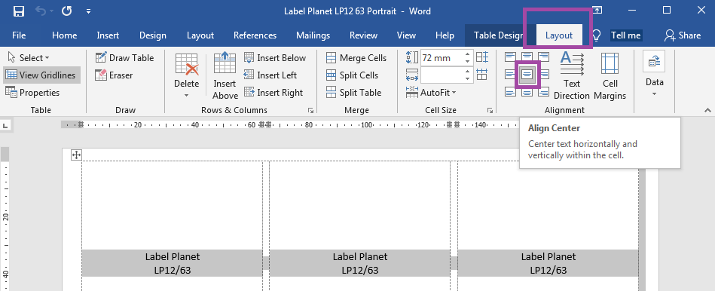Screen dimensions: 715x291
Task: Click Text Direction
Action: (x=572, y=75)
